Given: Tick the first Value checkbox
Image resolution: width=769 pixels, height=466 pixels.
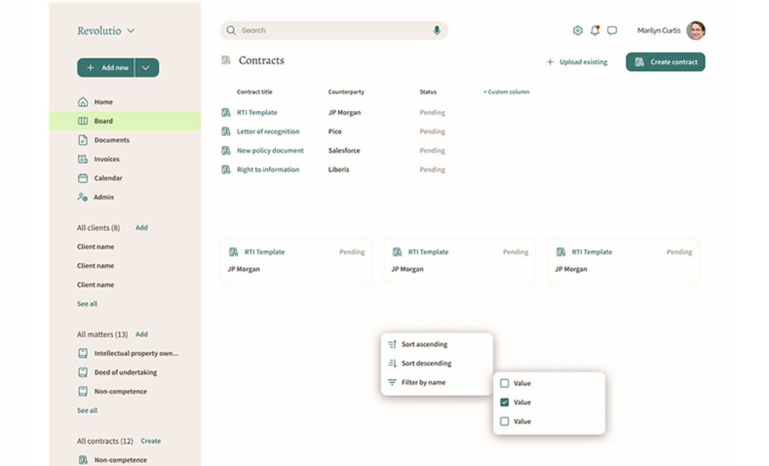Looking at the screenshot, I should (x=504, y=383).
